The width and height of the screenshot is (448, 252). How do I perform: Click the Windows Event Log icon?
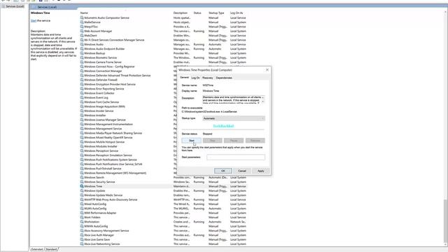point(82,97)
